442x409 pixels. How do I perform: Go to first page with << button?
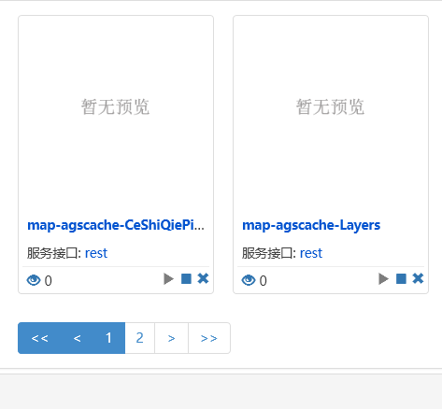coord(39,338)
